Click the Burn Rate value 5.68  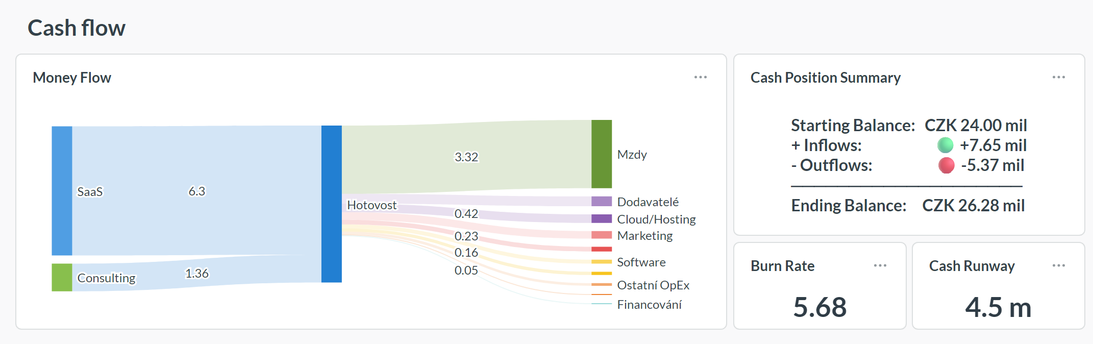pos(821,307)
